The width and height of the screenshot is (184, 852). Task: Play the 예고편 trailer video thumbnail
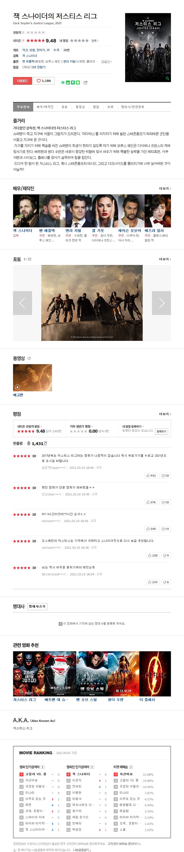coord(32,377)
